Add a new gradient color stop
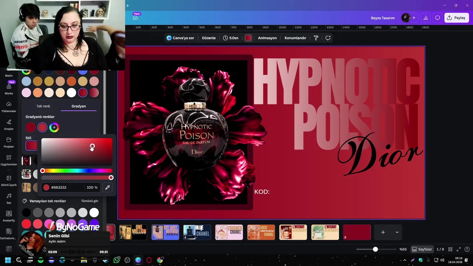The width and height of the screenshot is (473, 266). [x=54, y=127]
